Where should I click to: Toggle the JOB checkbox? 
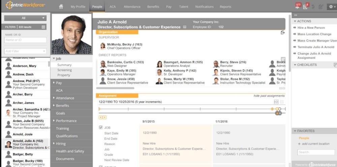[x=101, y=127]
